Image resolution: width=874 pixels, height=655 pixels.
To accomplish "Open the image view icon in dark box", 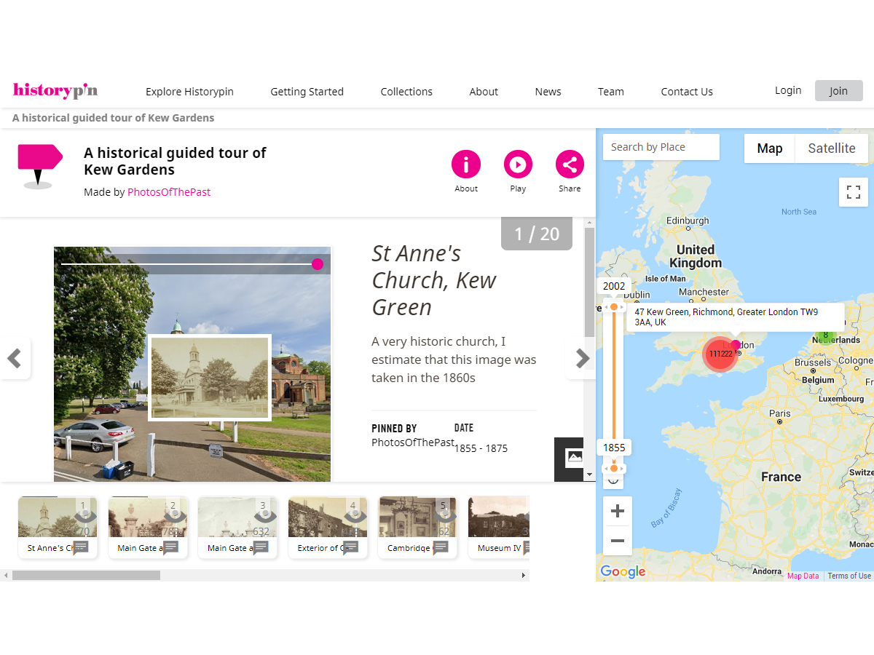I will [574, 458].
